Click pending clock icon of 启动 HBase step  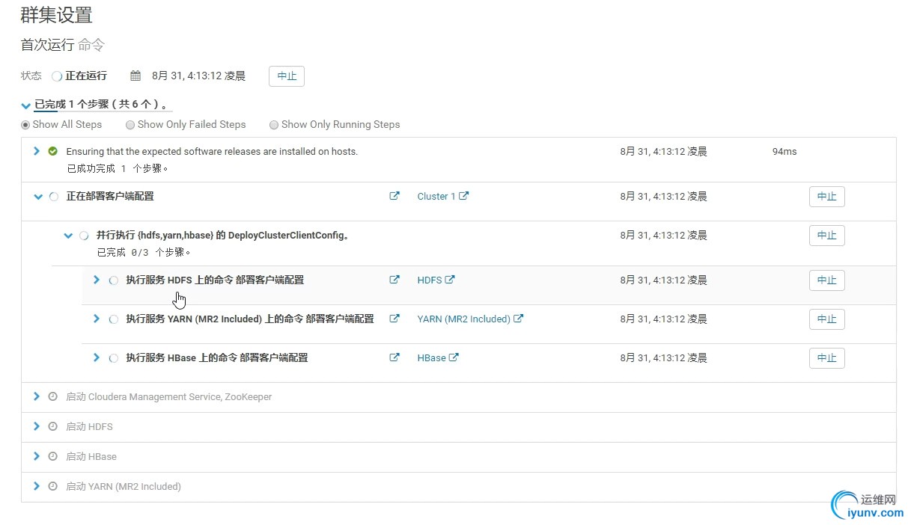point(52,456)
